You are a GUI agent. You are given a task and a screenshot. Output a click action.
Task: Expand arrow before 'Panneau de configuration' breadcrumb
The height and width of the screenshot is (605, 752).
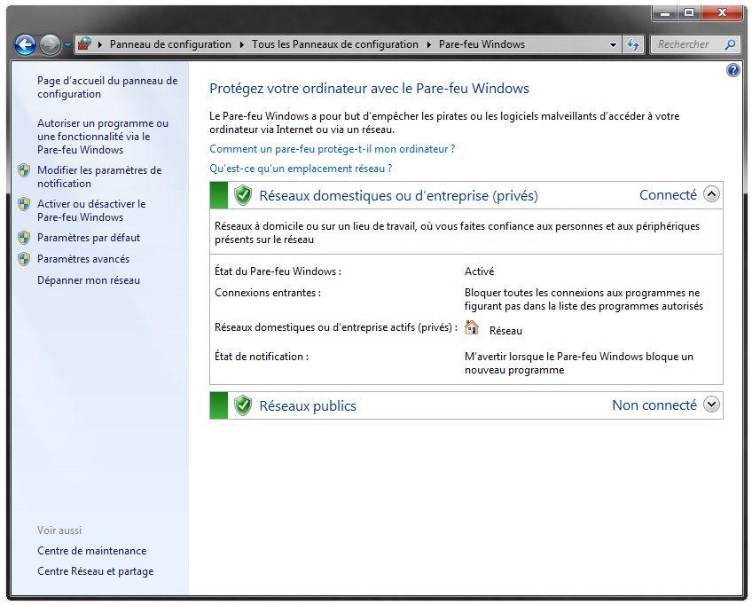pyautogui.click(x=100, y=44)
